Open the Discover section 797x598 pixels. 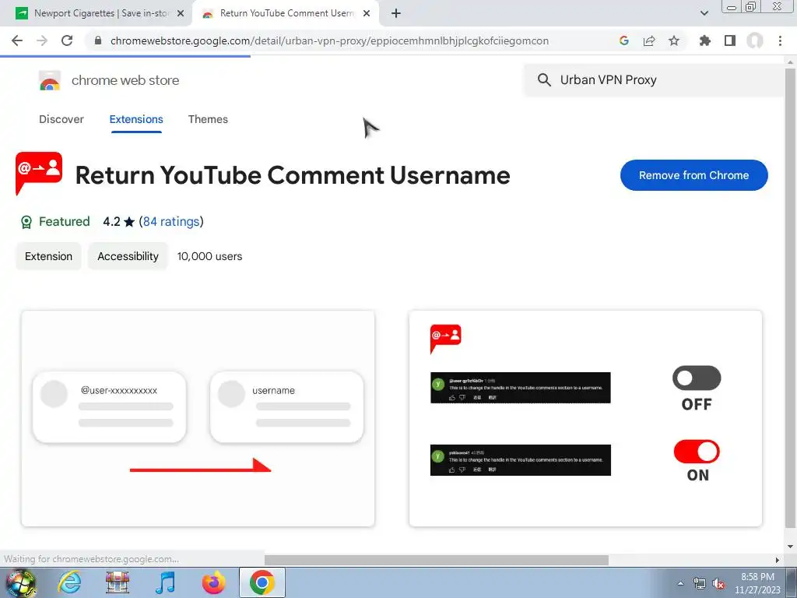61,119
